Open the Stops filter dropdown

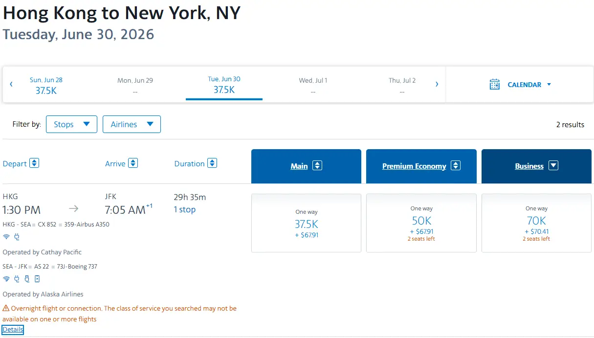(x=71, y=124)
